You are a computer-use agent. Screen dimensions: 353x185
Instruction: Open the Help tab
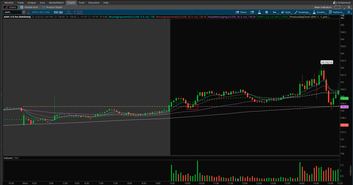pos(106,3)
